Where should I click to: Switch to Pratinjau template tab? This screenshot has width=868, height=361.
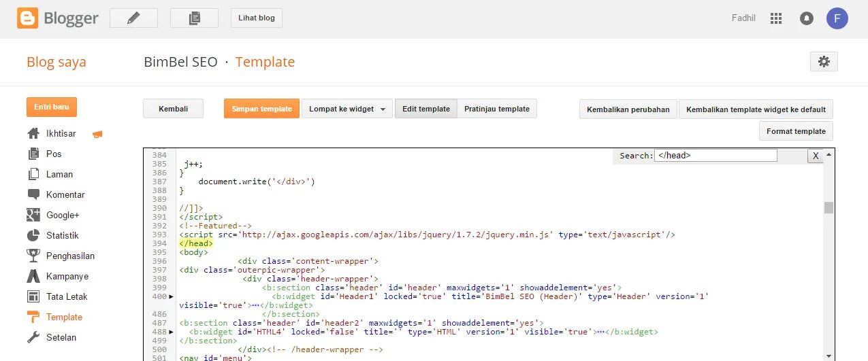(497, 109)
